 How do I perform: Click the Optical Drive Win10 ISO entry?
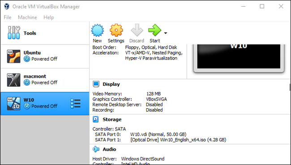coord(178,140)
